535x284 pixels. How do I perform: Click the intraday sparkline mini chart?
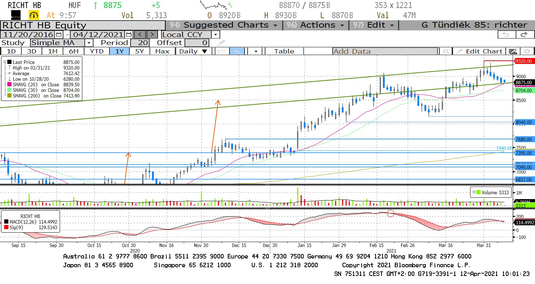tap(216, 6)
